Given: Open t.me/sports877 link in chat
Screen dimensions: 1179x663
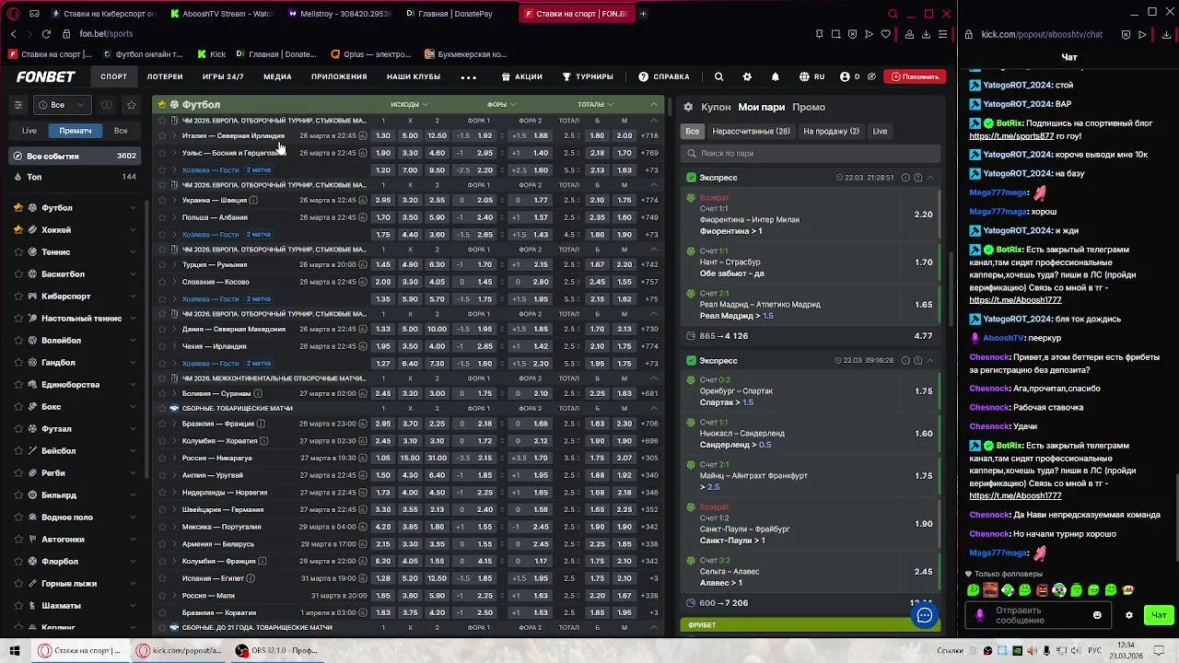Looking at the screenshot, I should pyautogui.click(x=1011, y=136).
